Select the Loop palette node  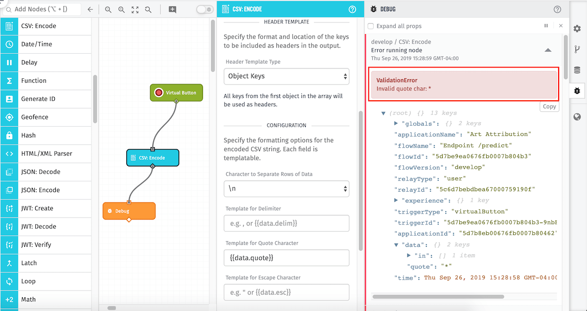click(46, 282)
